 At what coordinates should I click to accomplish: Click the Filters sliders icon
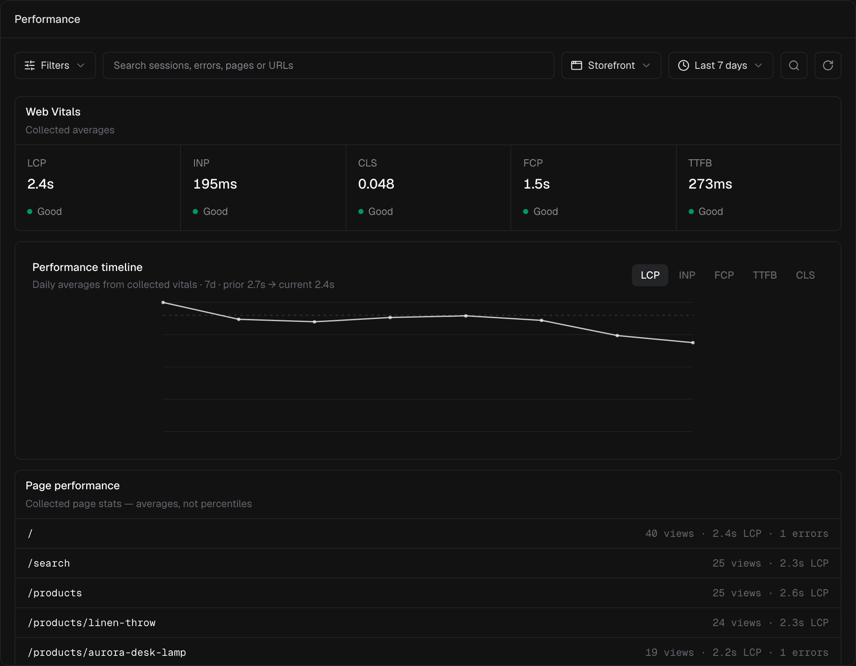[30, 65]
